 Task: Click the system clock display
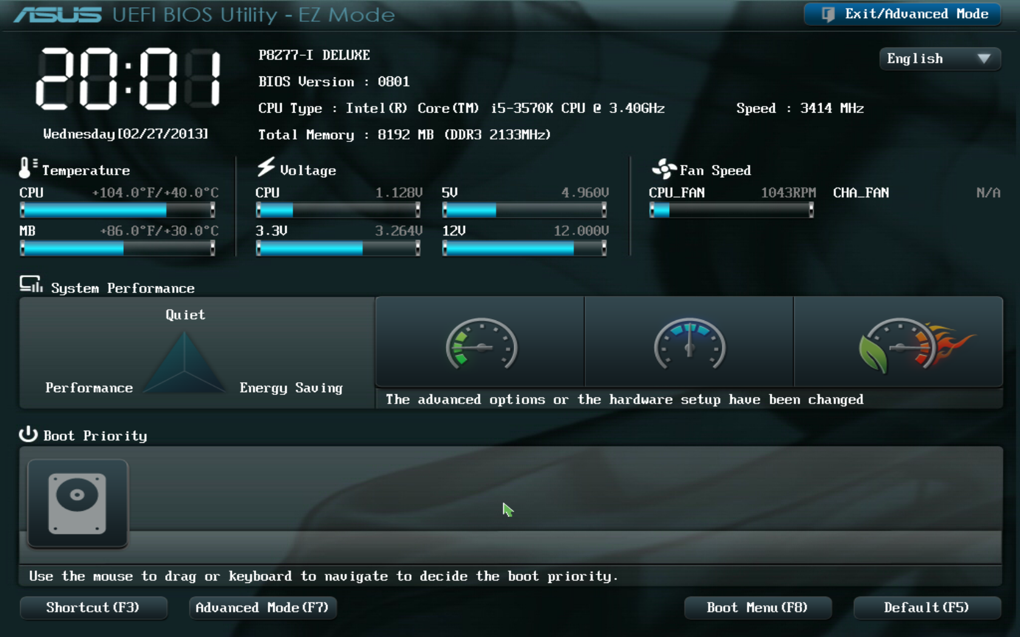pos(128,79)
